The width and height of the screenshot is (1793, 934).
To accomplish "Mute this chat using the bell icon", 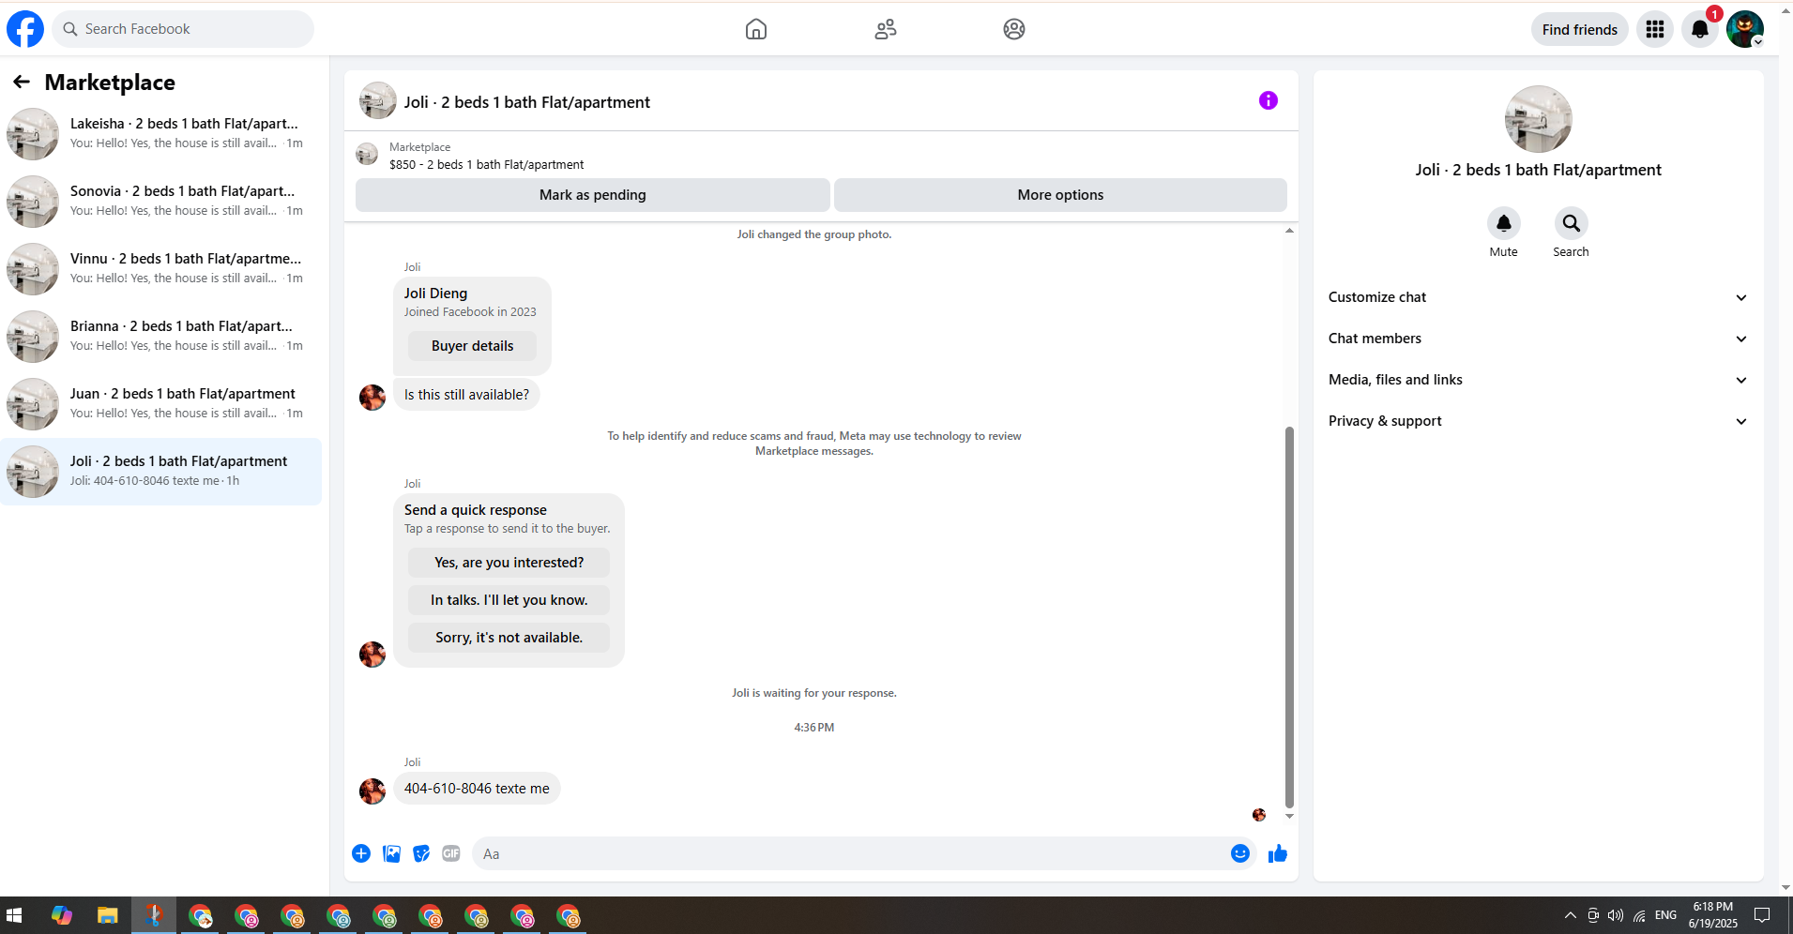I will 1504,223.
